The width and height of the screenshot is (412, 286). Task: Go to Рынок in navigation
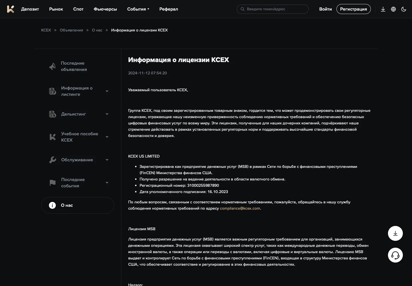(56, 9)
